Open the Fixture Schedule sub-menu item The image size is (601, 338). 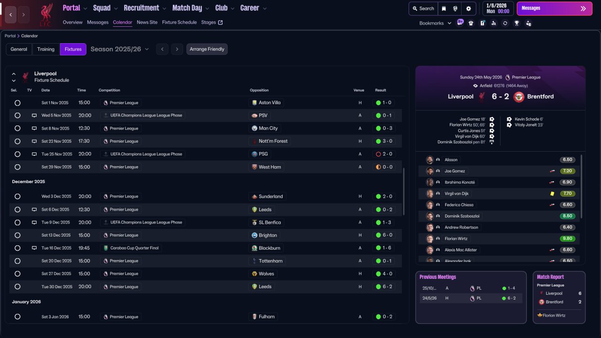[179, 22]
